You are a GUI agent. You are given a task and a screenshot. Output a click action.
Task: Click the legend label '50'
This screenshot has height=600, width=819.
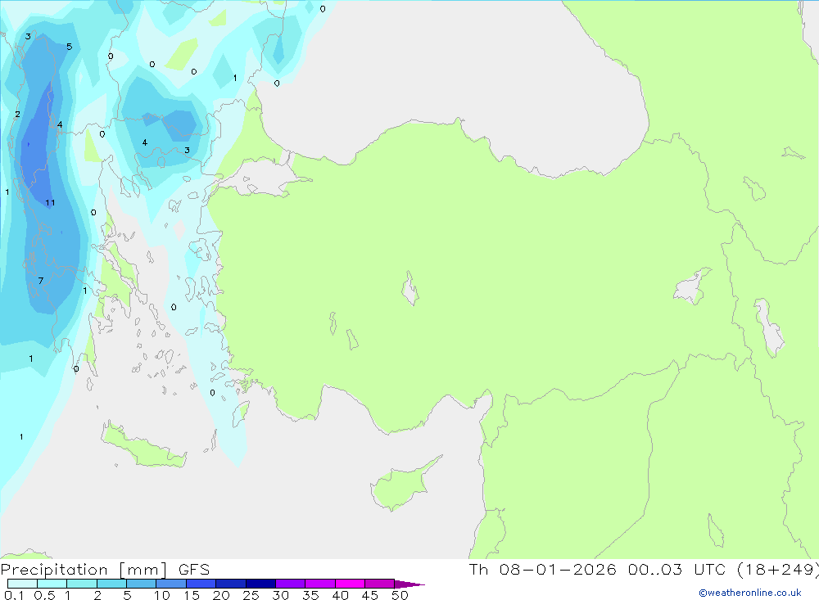pos(400,595)
